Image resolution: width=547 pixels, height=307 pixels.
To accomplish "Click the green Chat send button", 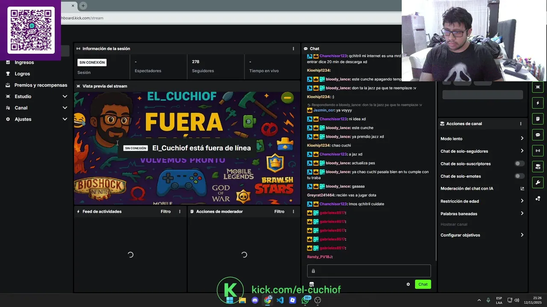I will pos(423,284).
